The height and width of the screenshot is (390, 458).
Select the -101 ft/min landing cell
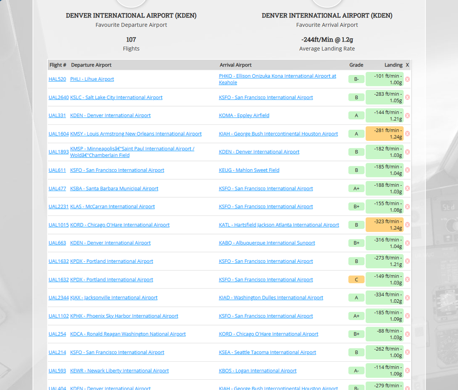384,79
